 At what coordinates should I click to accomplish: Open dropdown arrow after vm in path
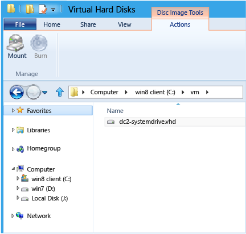[x=207, y=92]
